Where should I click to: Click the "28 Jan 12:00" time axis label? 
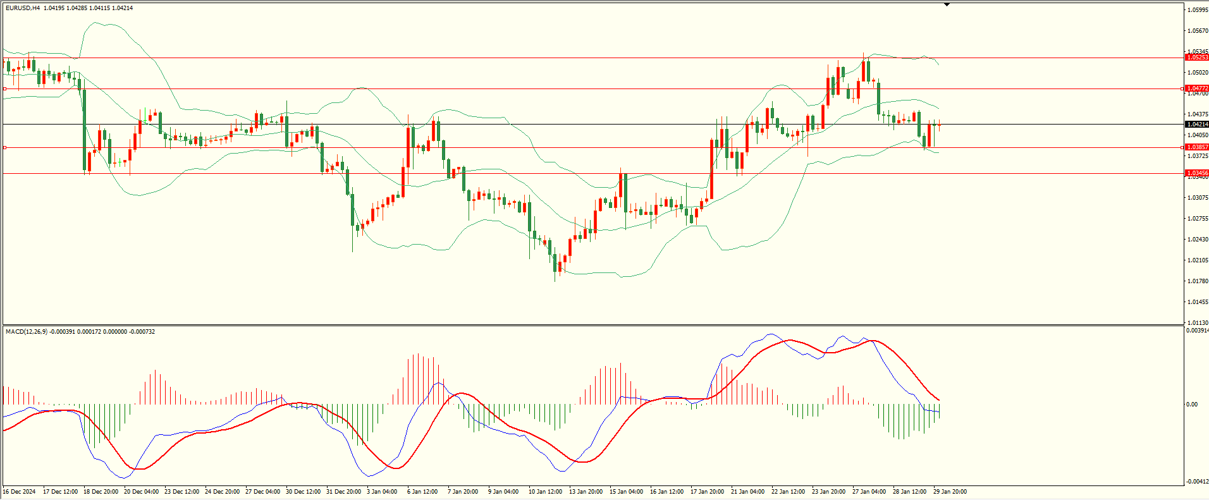pyautogui.click(x=910, y=492)
